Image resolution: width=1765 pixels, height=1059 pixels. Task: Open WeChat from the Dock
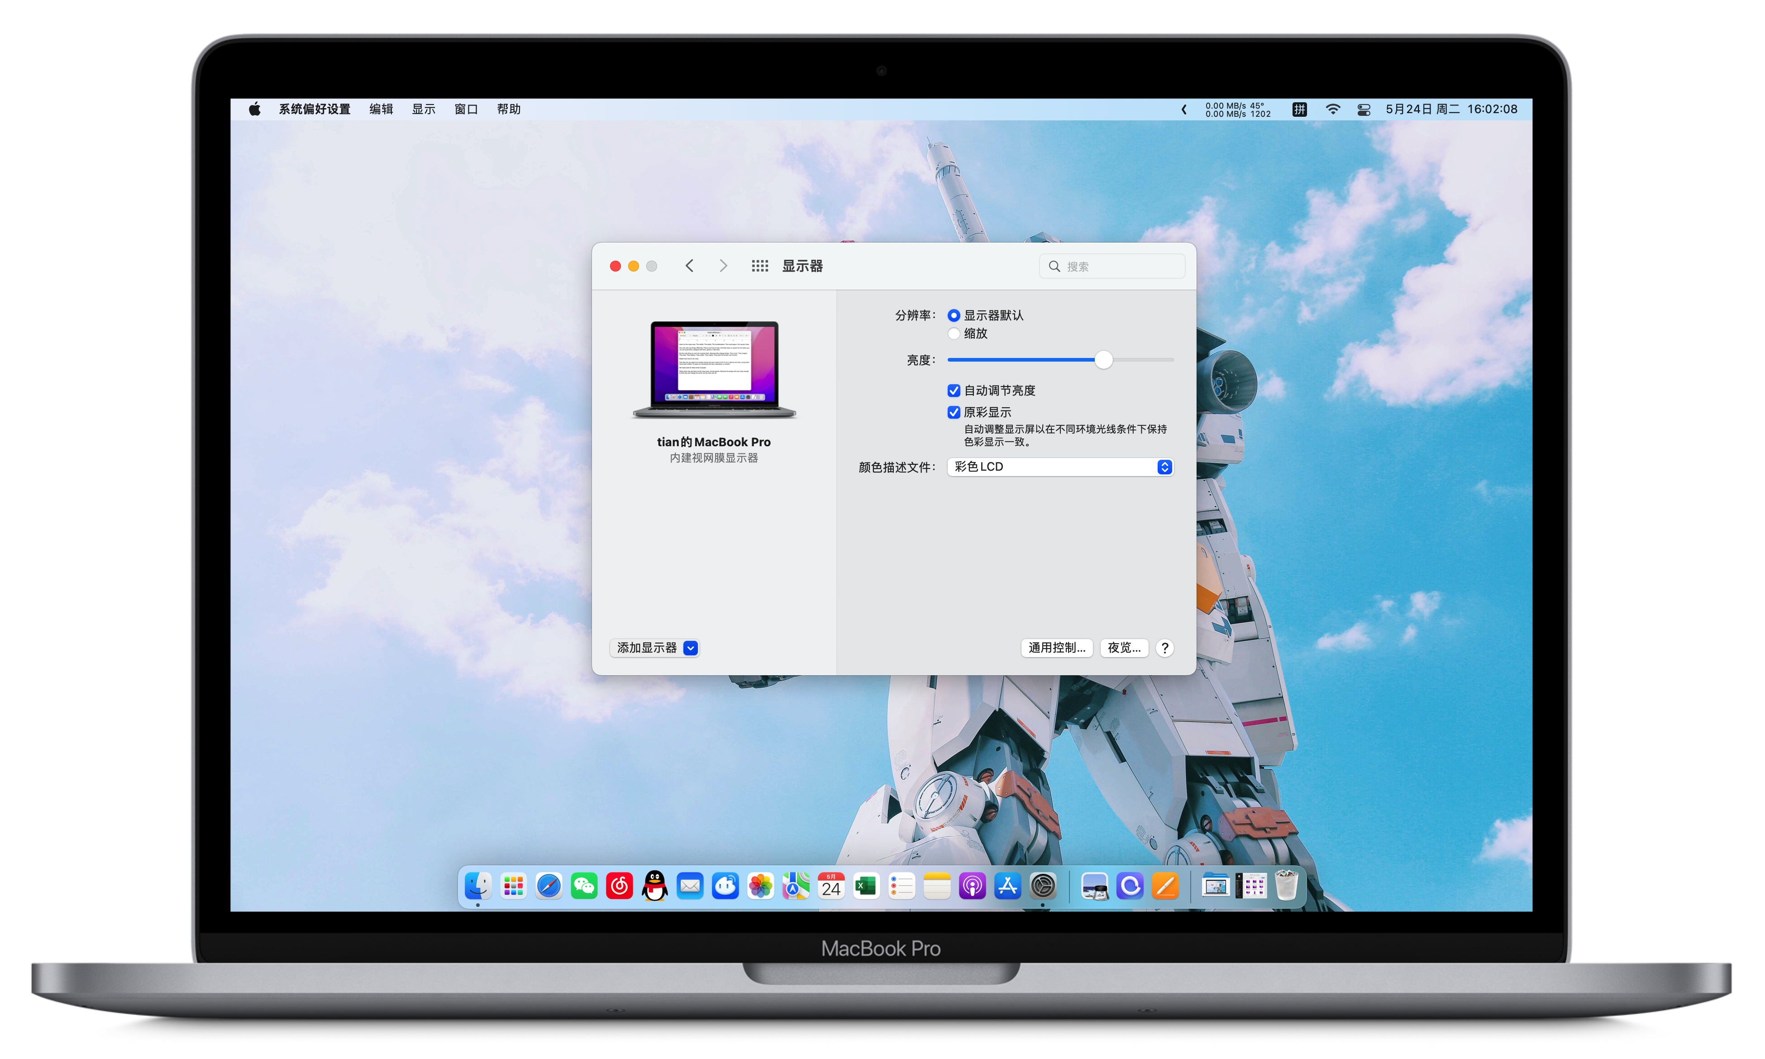click(x=583, y=886)
